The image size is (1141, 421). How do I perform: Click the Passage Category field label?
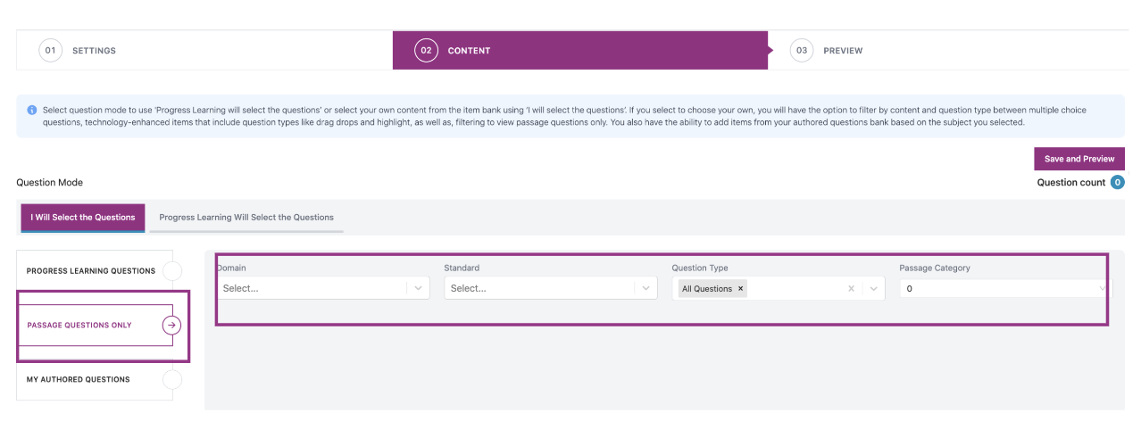pos(935,268)
